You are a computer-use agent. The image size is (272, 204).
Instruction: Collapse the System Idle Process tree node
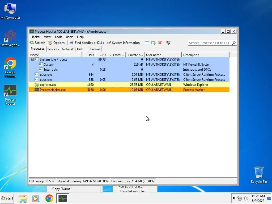click(x=32, y=59)
